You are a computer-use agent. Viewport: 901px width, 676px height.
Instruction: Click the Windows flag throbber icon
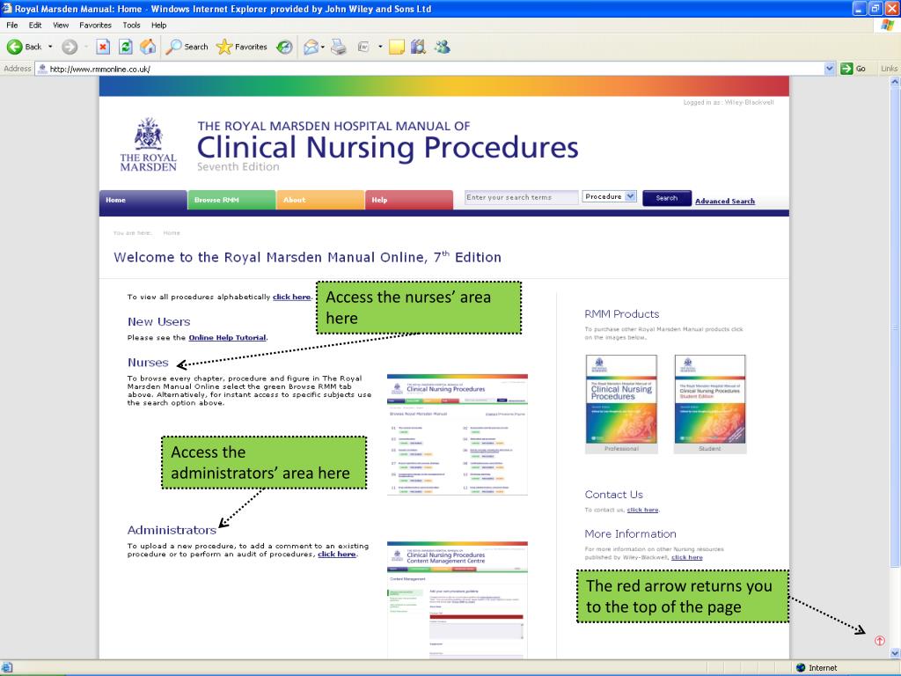click(887, 26)
